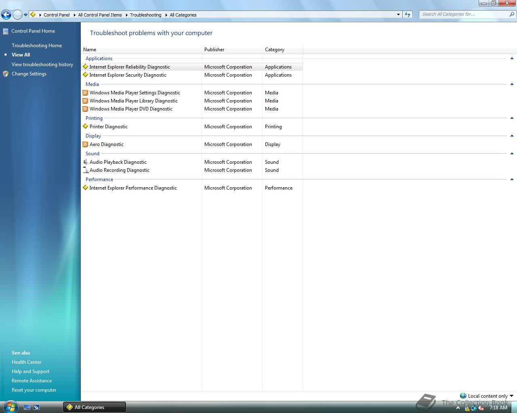517x413 pixels.
Task: Click Windows Media Player DVD Diagnostic icon
Action: [x=85, y=109]
